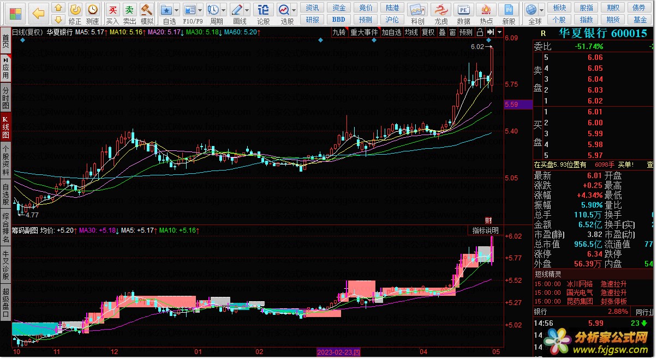Screen dimensions: 657x359
Task: Click the 5.59 purple price label on axis
Action: [x=517, y=104]
